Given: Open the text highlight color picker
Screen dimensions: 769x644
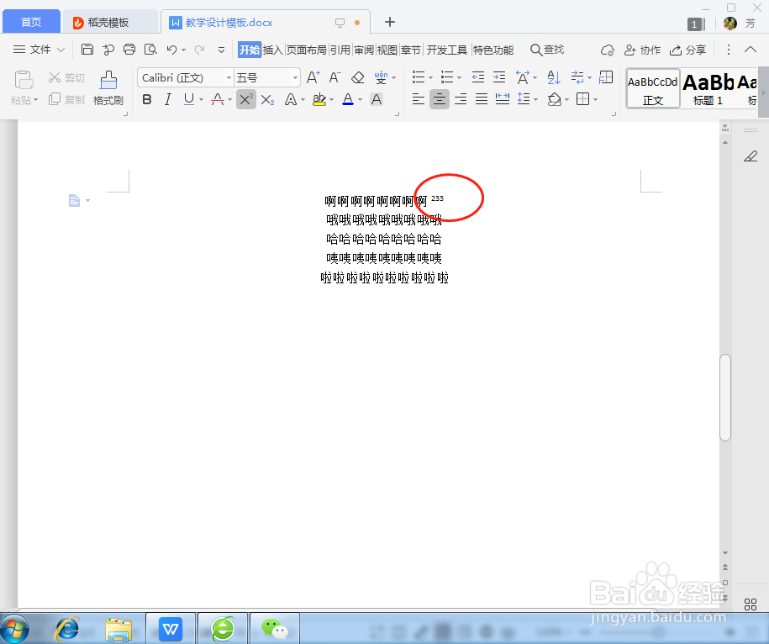Looking at the screenshot, I should coord(332,99).
